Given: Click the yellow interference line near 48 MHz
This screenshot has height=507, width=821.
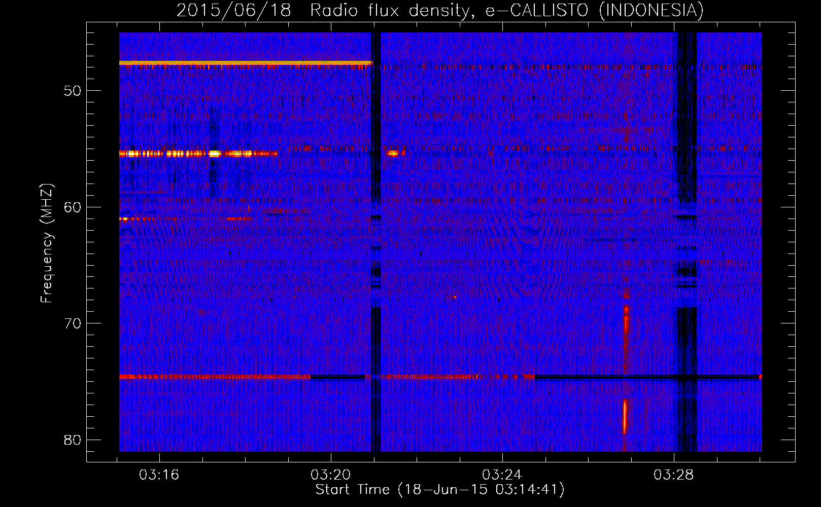Looking at the screenshot, I should pos(246,63).
